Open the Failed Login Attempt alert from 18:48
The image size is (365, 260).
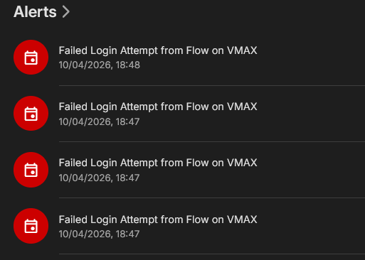(158, 50)
